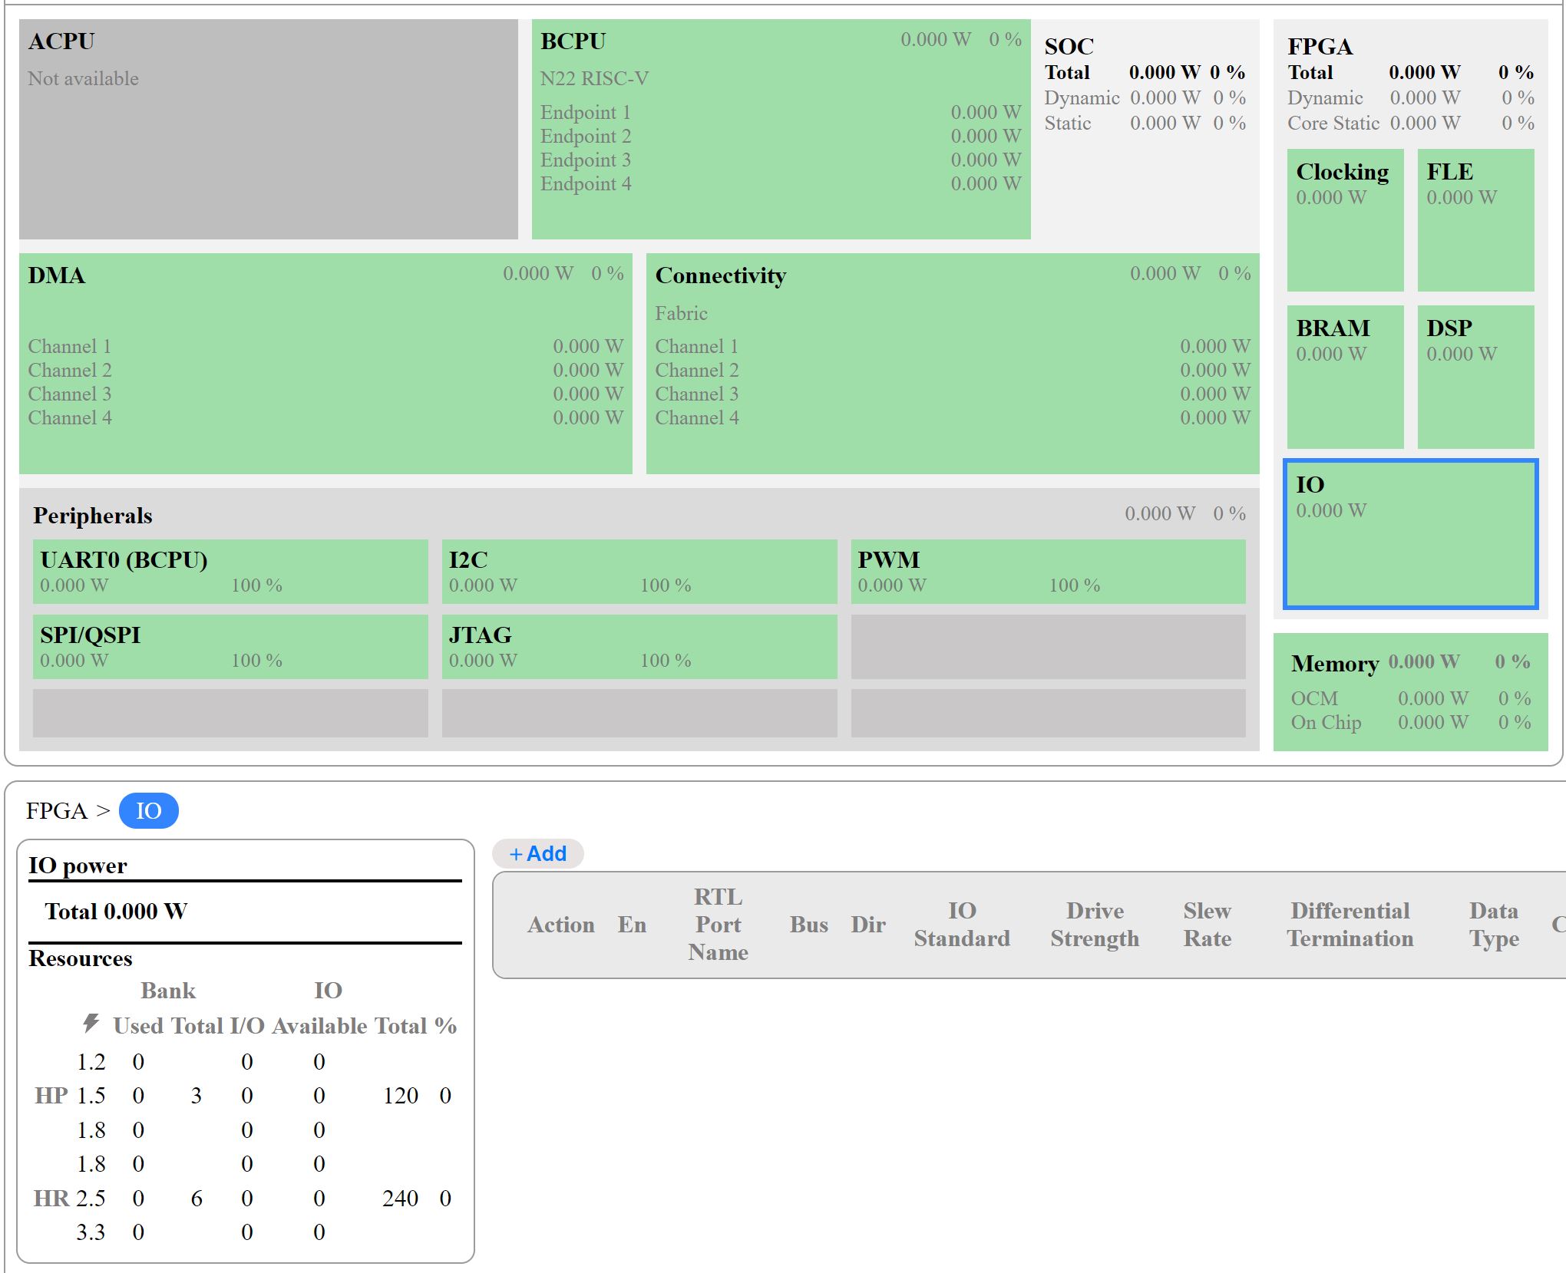This screenshot has width=1566, height=1273.
Task: Click the HR bank label
Action: [51, 1198]
